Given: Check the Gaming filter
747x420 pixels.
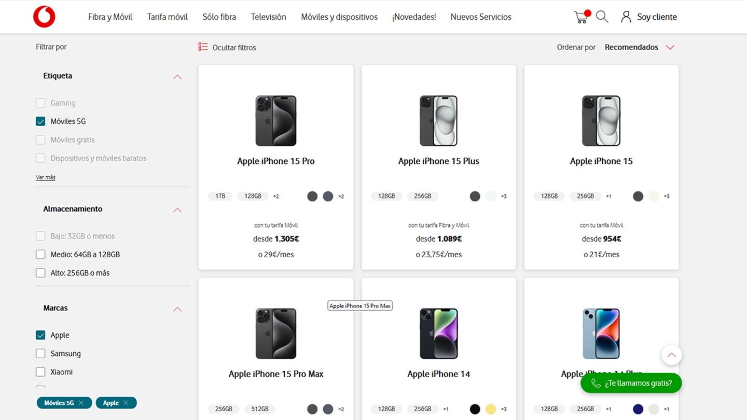Looking at the screenshot, I should pyautogui.click(x=40, y=103).
